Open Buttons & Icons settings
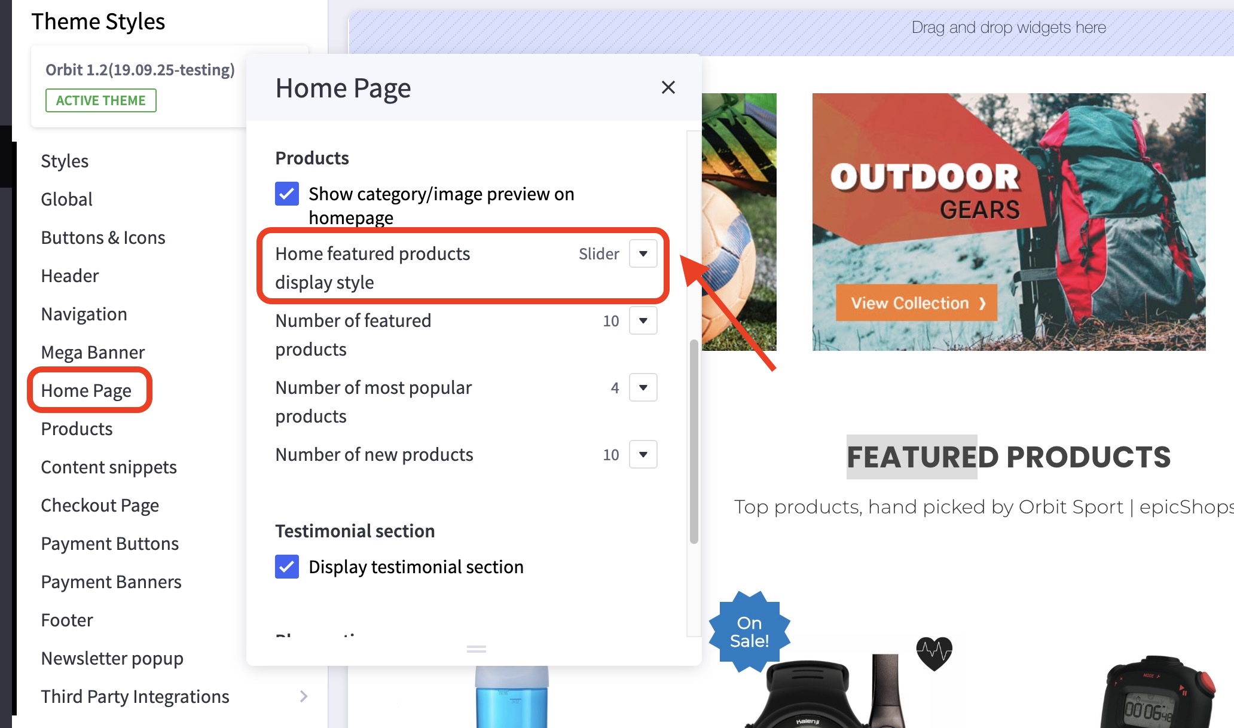 coord(103,237)
